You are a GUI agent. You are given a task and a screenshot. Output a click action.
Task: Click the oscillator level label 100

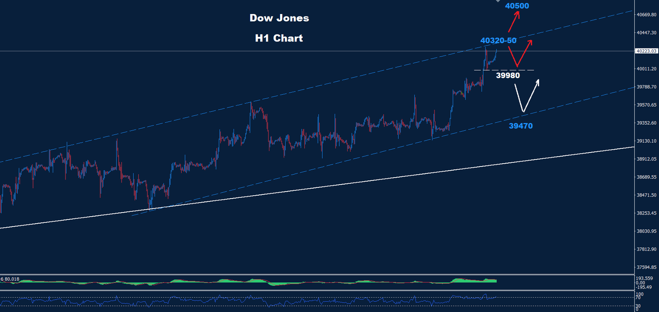click(x=640, y=294)
